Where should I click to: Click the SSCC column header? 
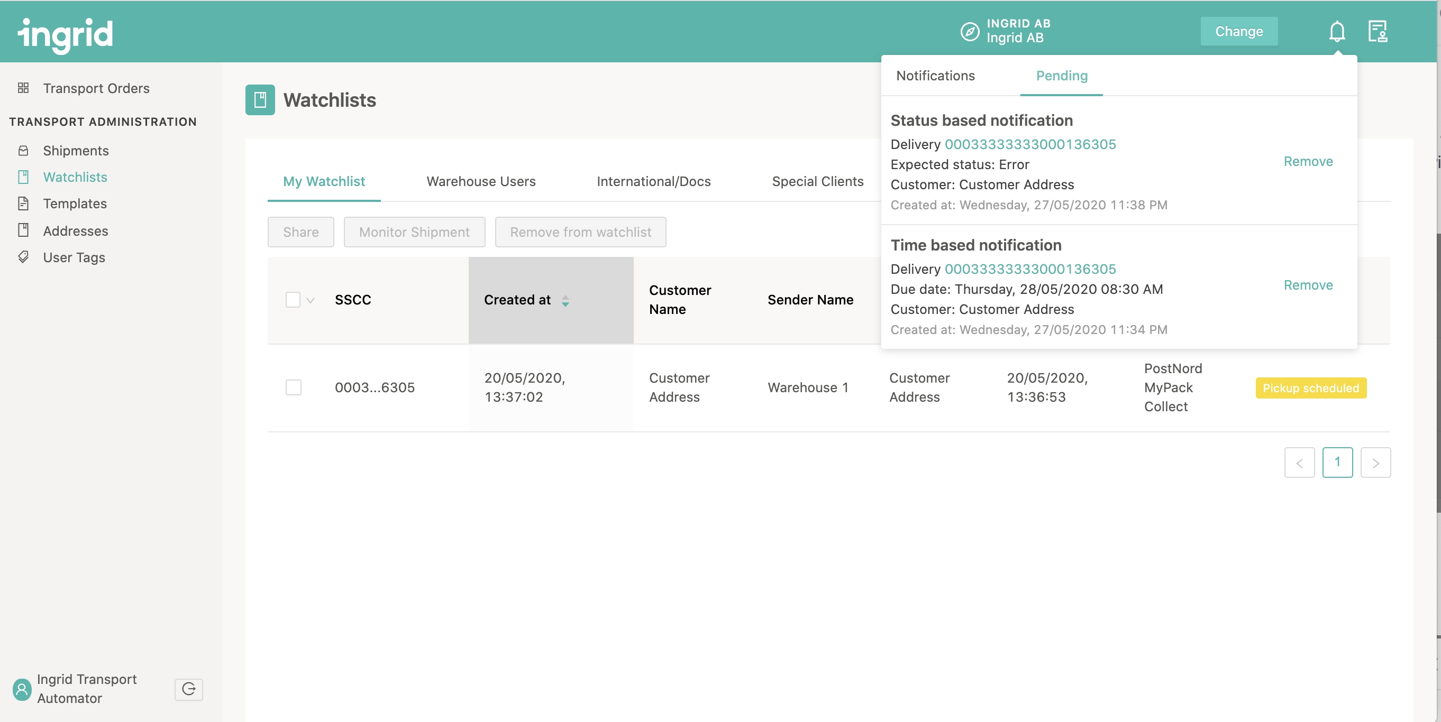pyautogui.click(x=353, y=300)
